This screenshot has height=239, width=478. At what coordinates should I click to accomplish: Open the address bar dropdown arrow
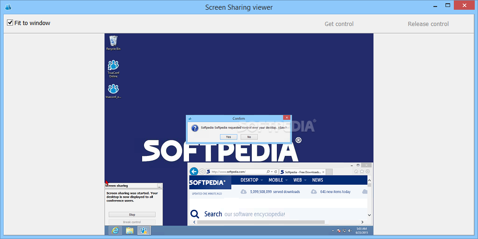(272, 172)
